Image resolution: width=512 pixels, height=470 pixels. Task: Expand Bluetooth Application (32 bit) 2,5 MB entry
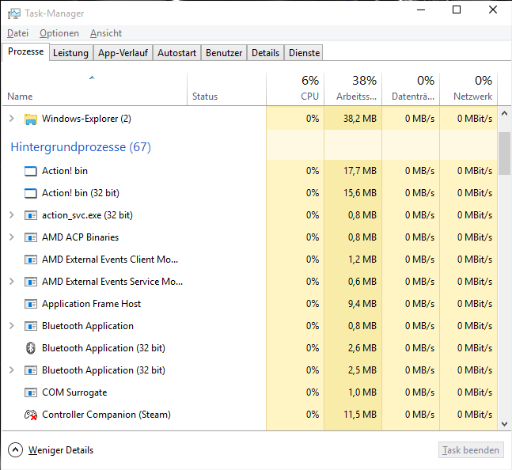click(x=12, y=370)
